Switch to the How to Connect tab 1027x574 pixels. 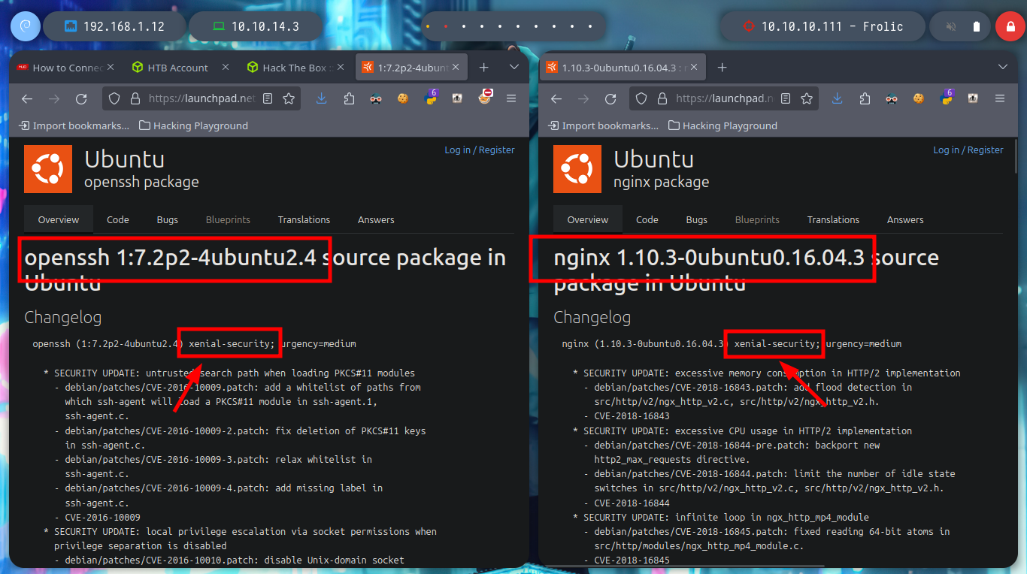click(66, 68)
